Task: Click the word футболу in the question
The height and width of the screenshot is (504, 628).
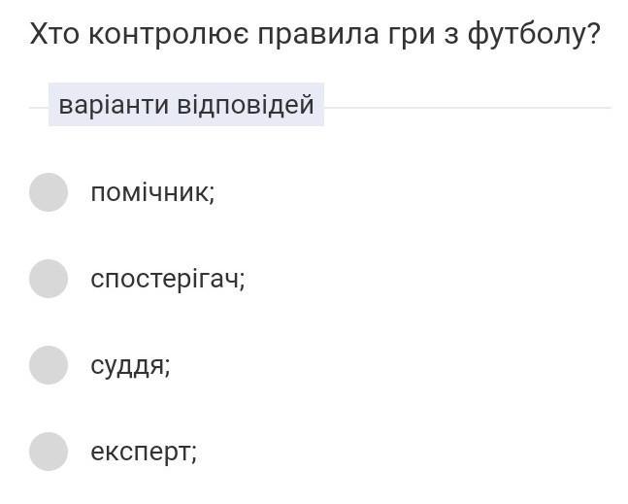Action: click(x=527, y=35)
